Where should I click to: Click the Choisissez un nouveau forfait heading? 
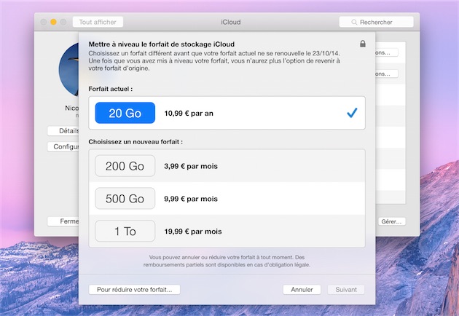tap(136, 142)
